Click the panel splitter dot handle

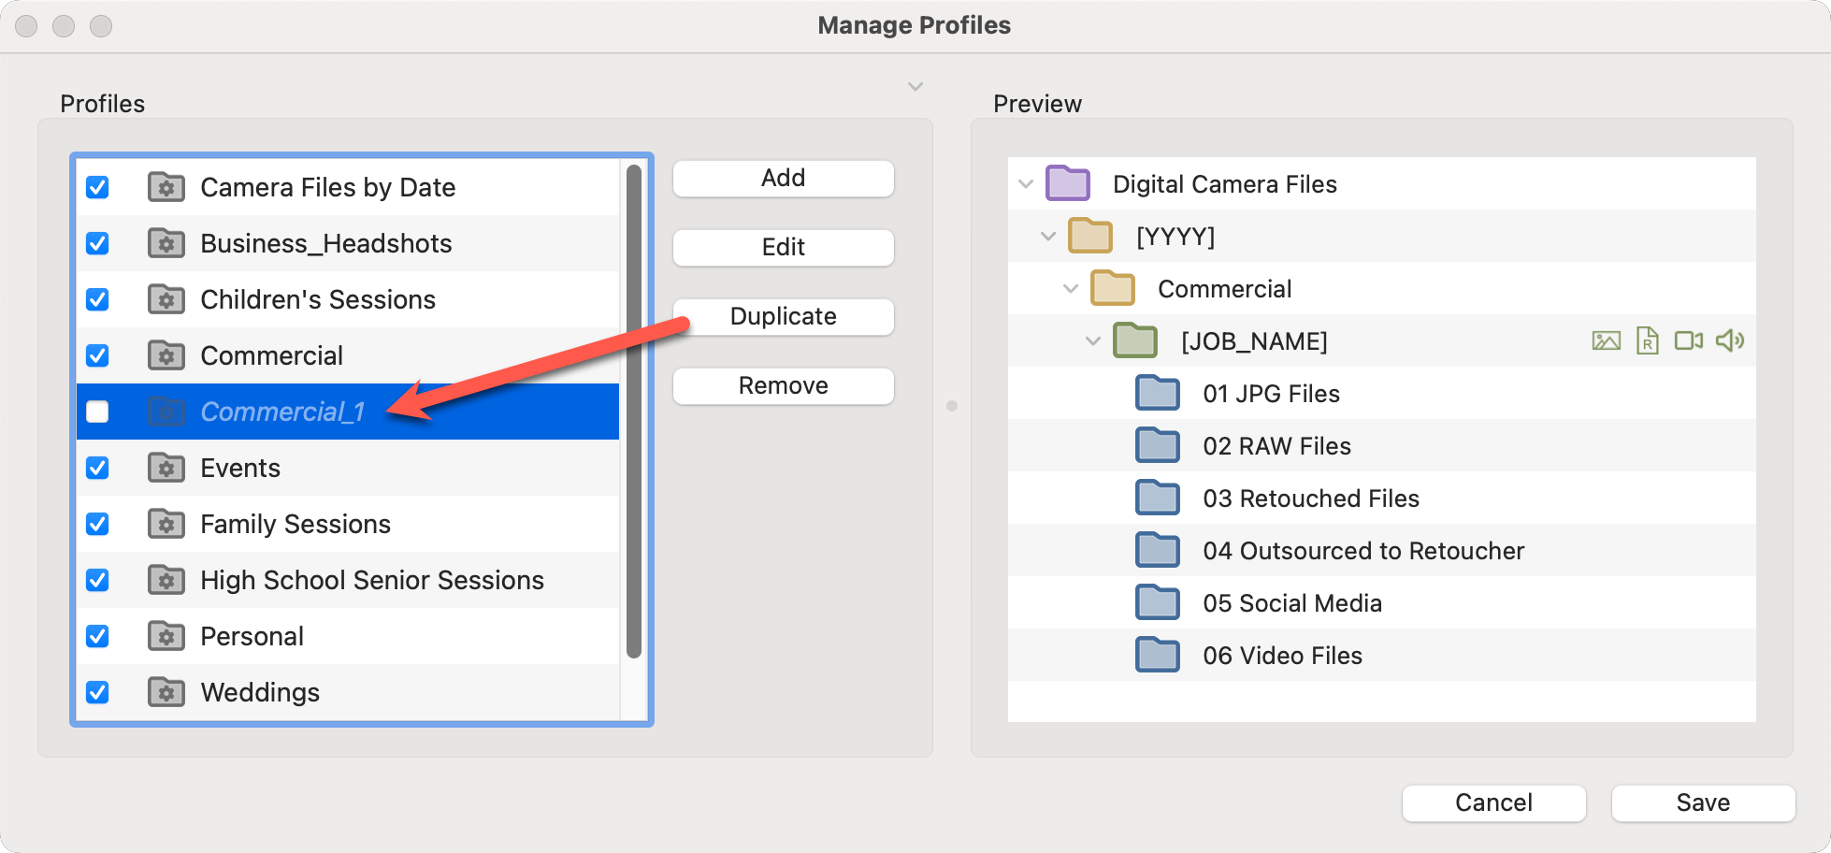[x=952, y=406]
